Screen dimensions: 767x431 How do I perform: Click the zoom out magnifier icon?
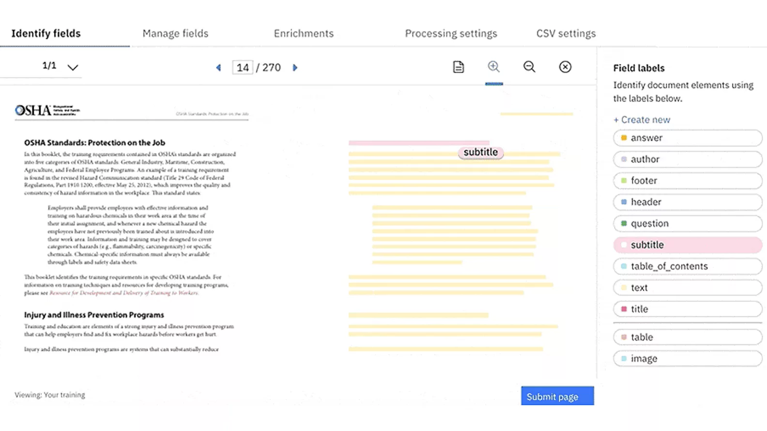tap(529, 67)
